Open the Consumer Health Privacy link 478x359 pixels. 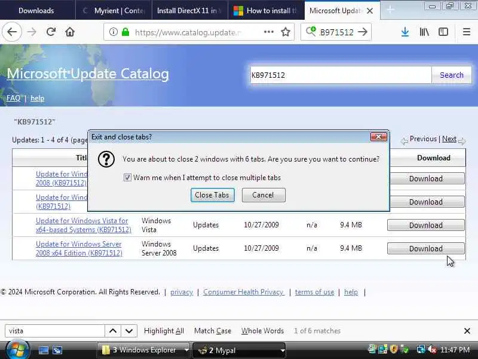(x=244, y=292)
